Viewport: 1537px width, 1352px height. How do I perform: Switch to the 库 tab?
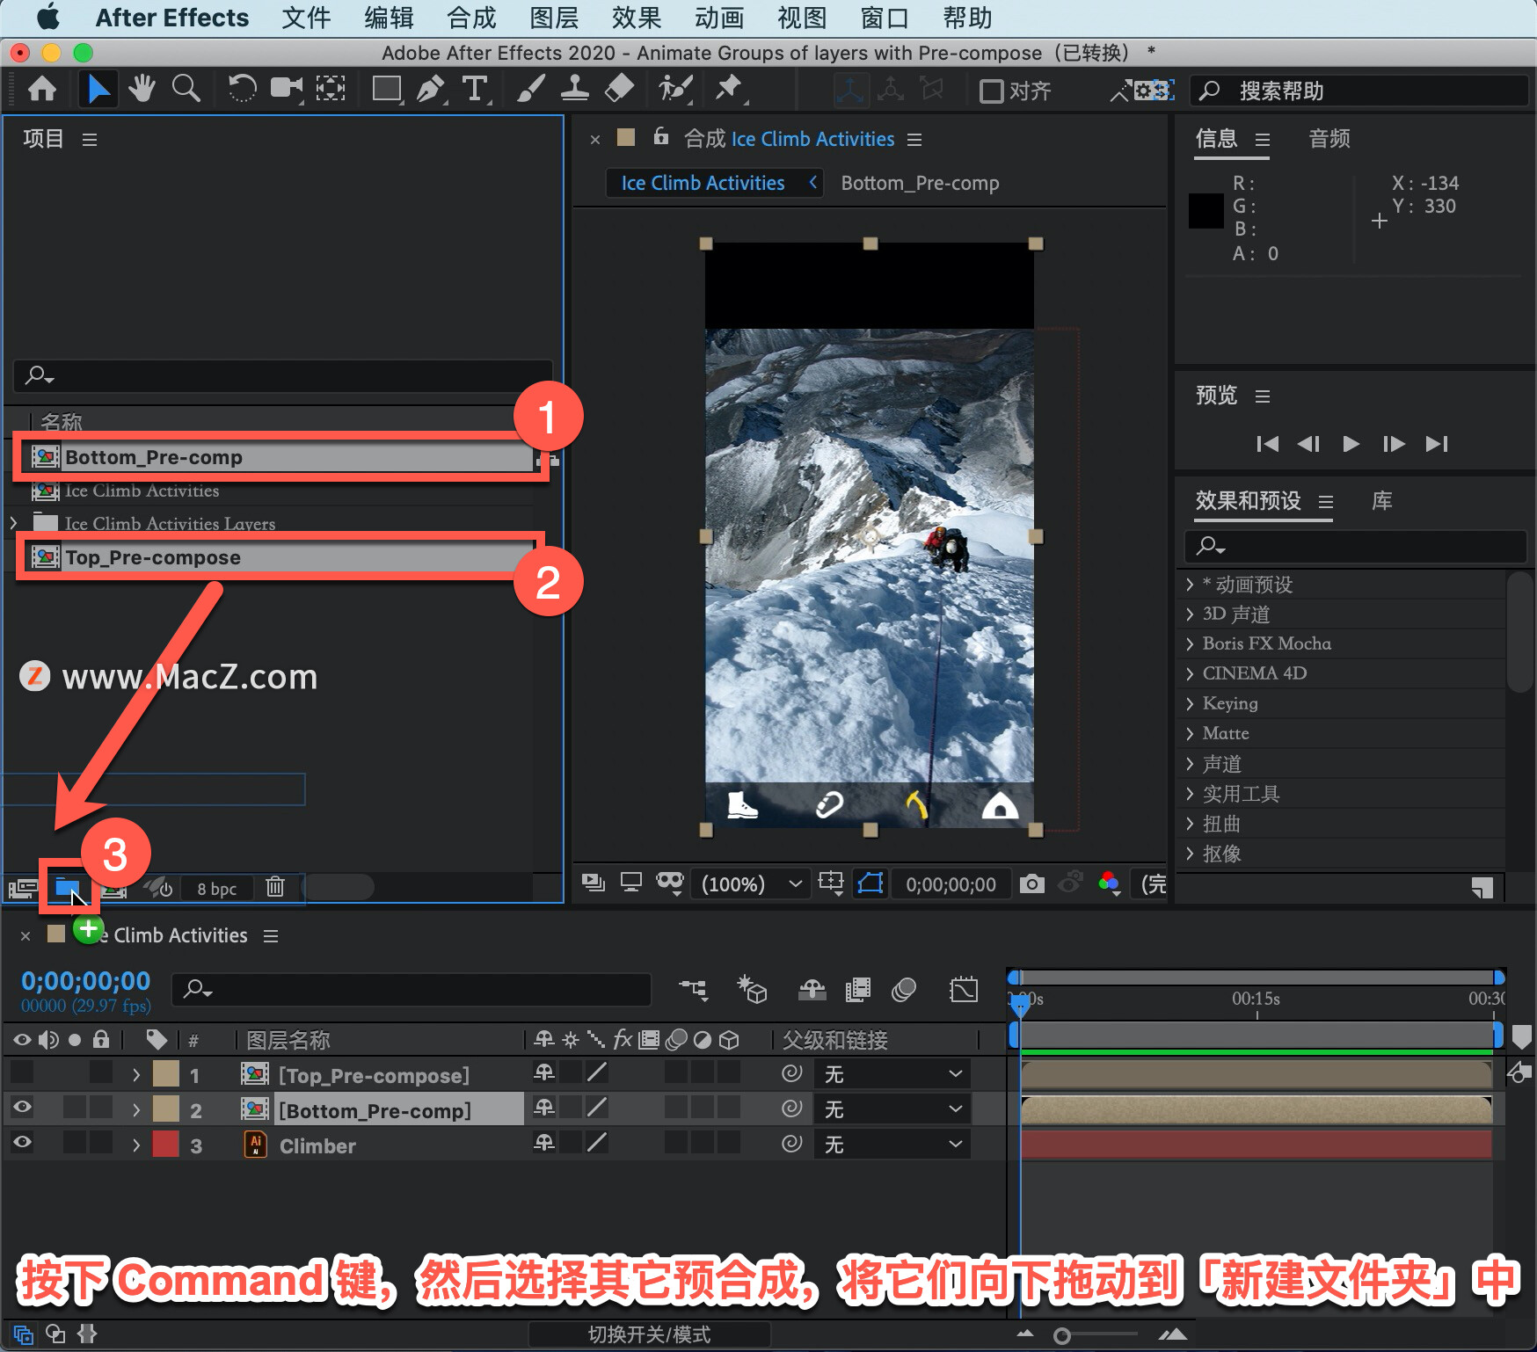[x=1382, y=501]
